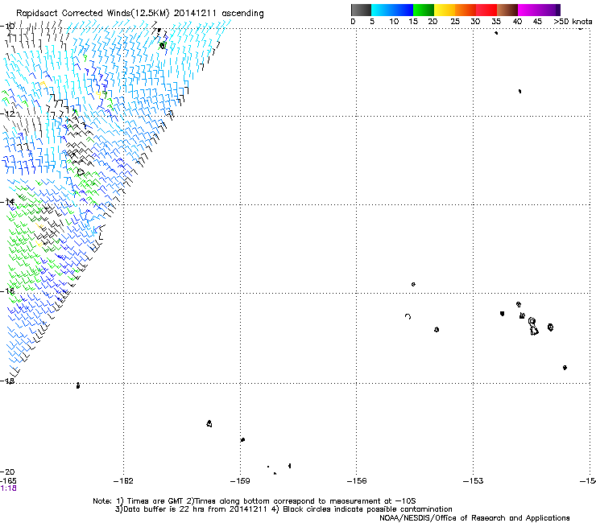The image size is (596, 523).
Task: Click the '-165' longitude label
Action: coord(8,481)
